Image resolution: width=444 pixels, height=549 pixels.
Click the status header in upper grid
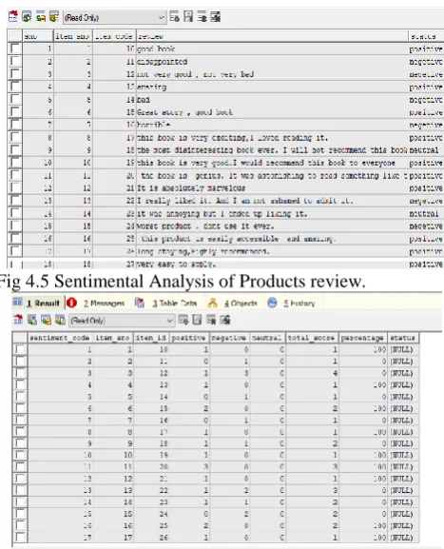point(426,36)
